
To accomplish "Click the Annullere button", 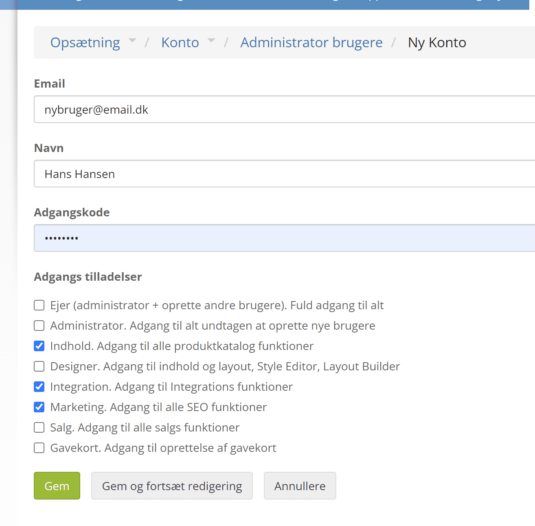I will 300,486.
